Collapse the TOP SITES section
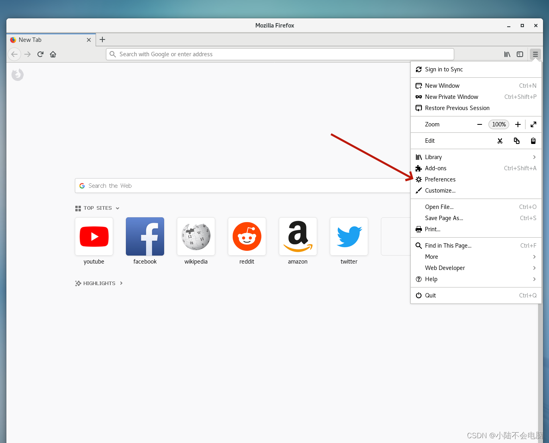The image size is (549, 443). (x=117, y=208)
